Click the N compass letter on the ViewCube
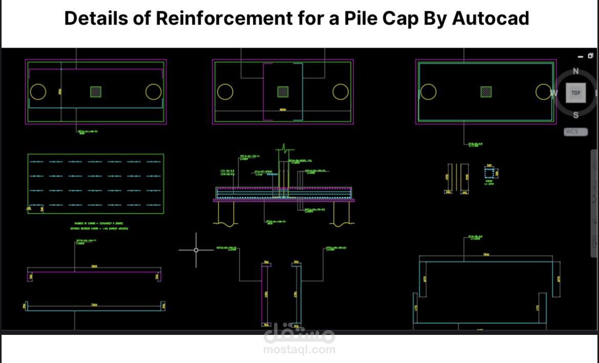 click(x=575, y=71)
